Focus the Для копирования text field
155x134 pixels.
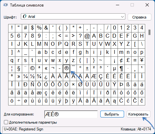pos(71,114)
